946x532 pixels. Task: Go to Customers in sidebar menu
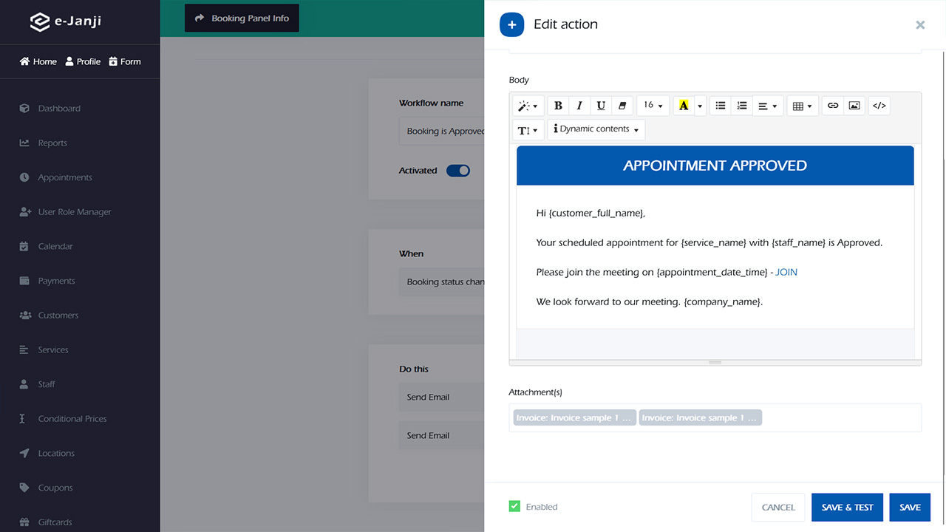click(x=58, y=316)
